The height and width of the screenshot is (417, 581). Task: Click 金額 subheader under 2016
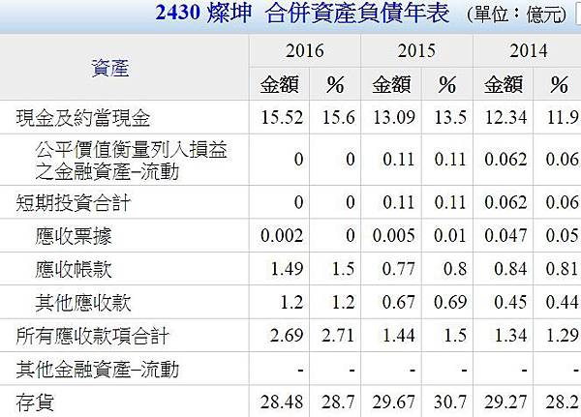[280, 85]
